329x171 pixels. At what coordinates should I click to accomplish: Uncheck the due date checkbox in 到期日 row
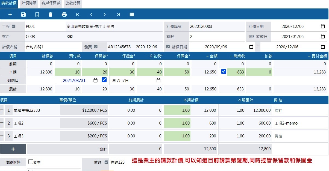coord(104,80)
